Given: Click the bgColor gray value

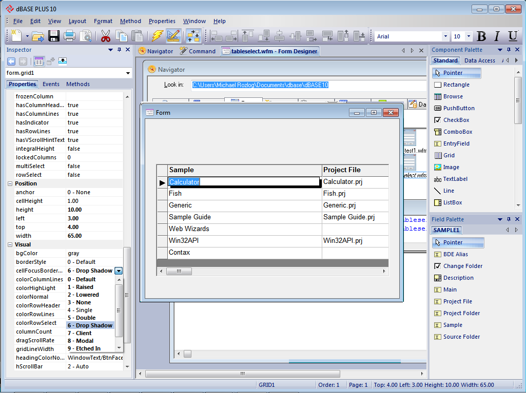Looking at the screenshot, I should coord(94,253).
